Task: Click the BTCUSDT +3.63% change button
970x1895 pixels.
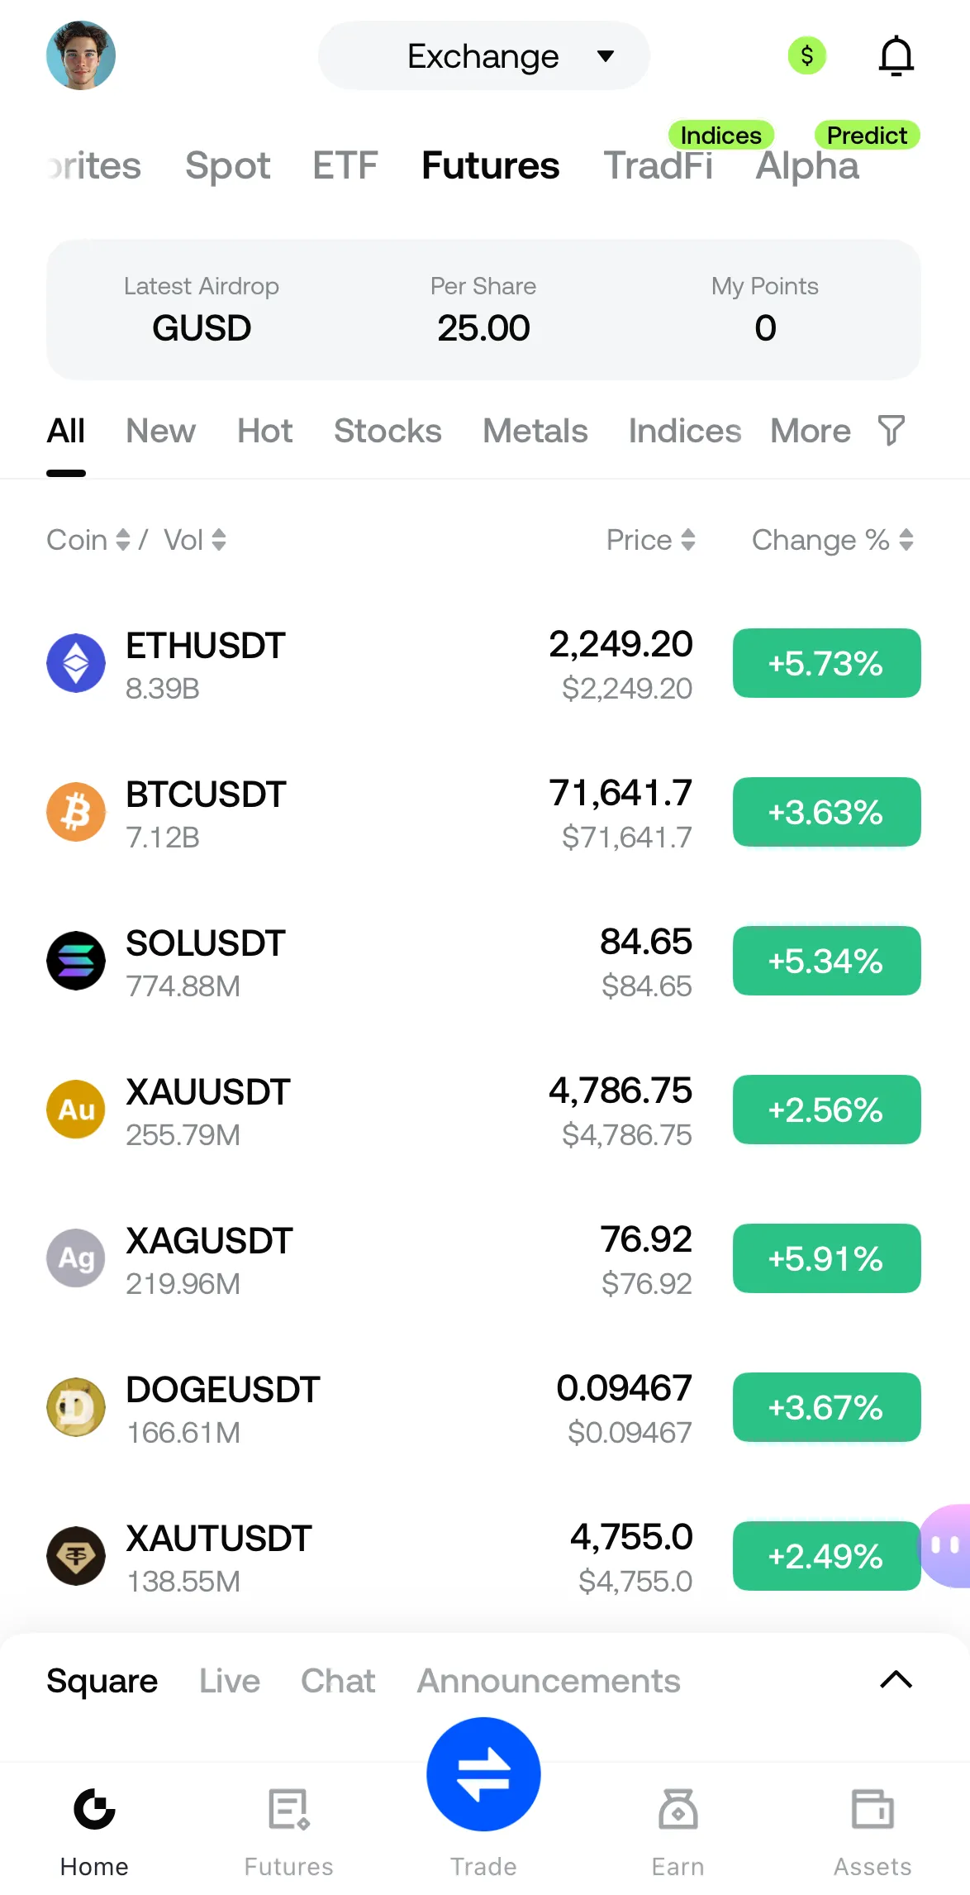Action: 826,812
